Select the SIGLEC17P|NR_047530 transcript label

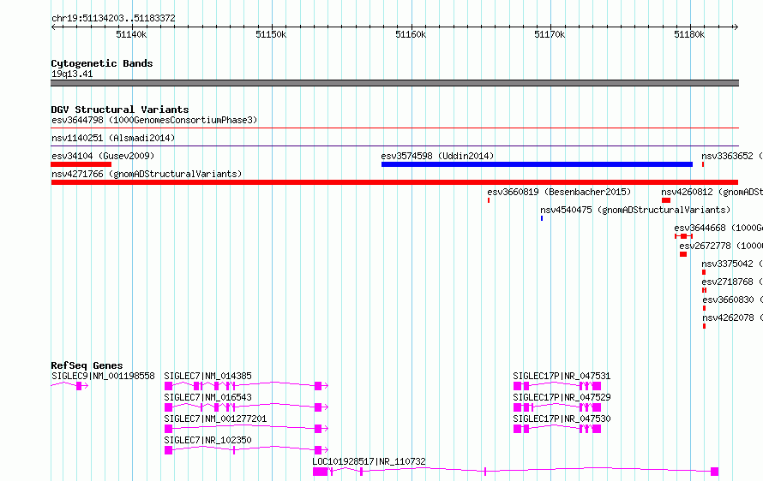point(562,419)
